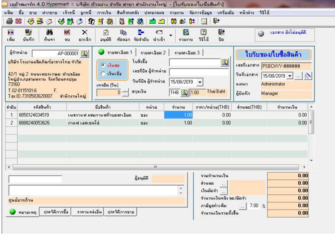
Task: Click the ผู้จำหน่าย code field AP-000001
Action: click(x=55, y=53)
